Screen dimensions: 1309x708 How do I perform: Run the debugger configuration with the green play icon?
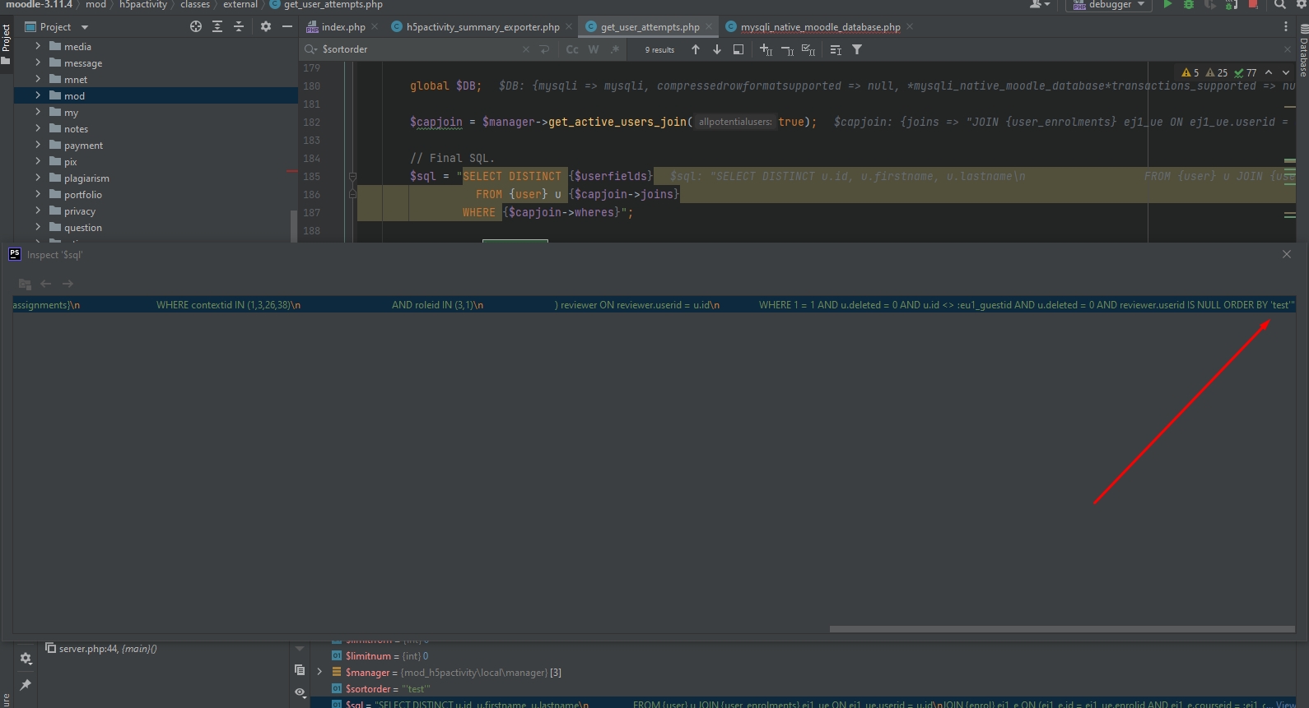(1167, 4)
